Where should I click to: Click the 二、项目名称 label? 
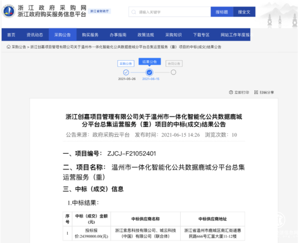84,167
